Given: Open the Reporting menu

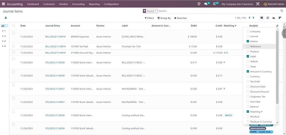Looking at the screenshot, I should tap(94, 4).
